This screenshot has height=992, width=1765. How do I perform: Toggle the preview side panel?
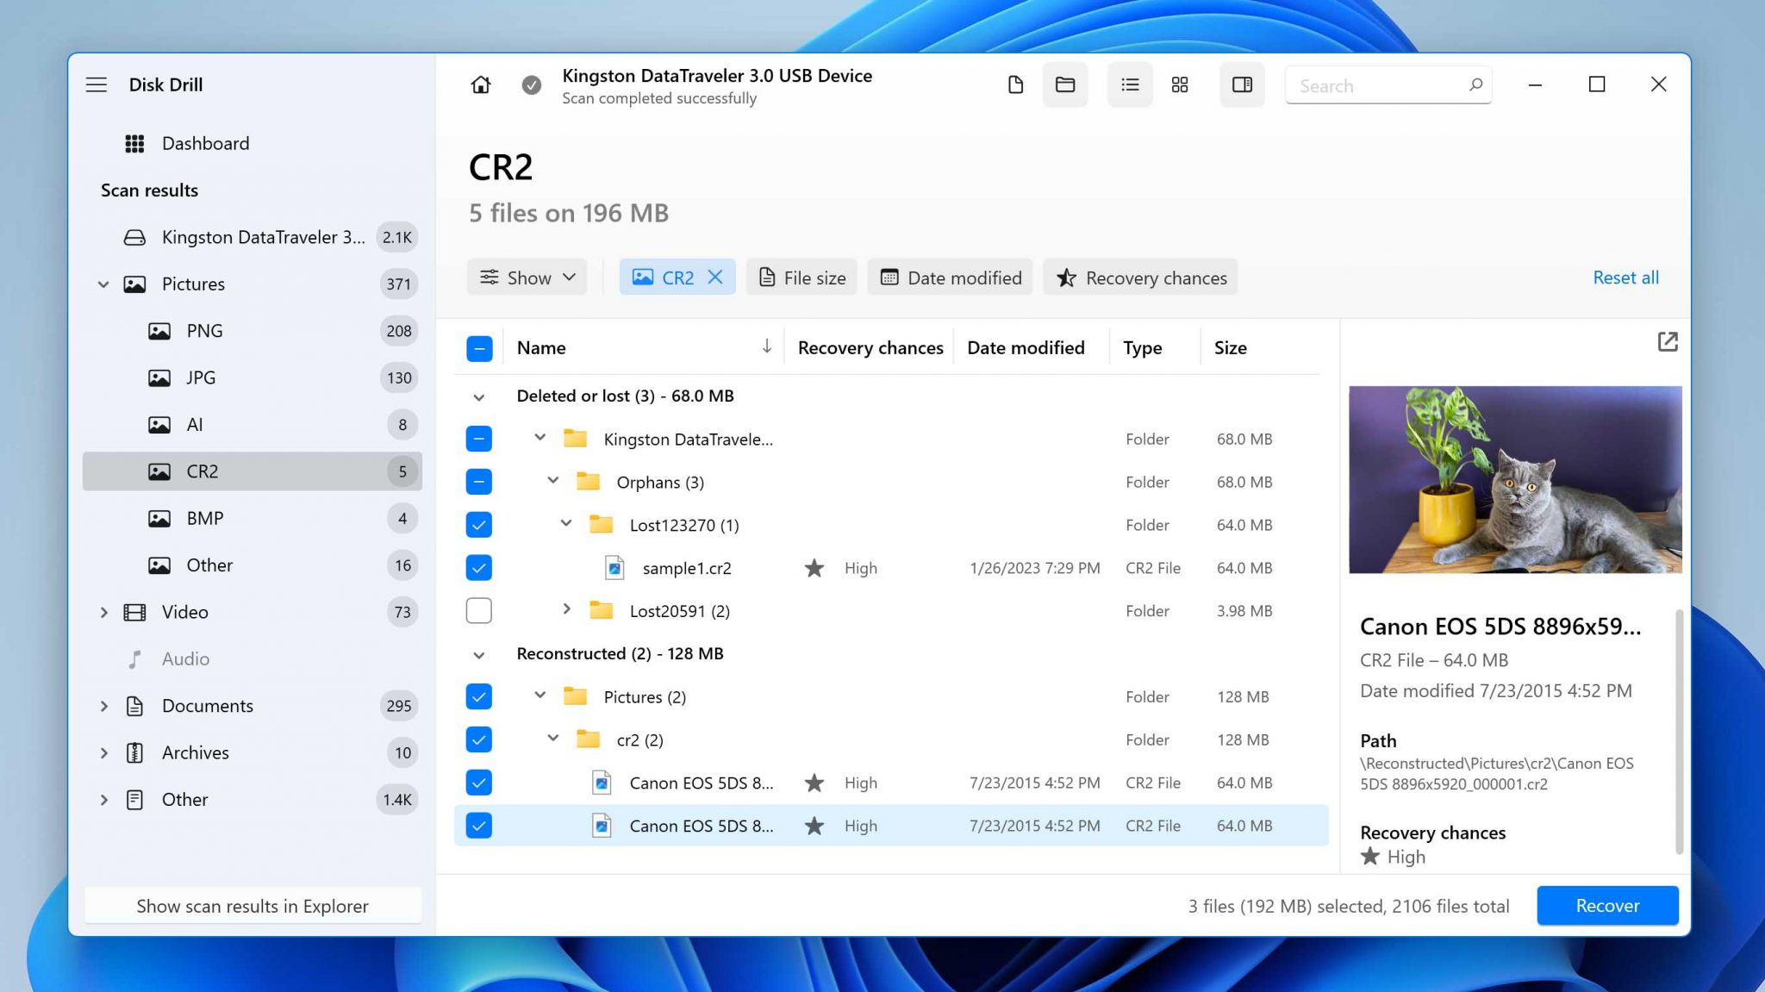1242,84
